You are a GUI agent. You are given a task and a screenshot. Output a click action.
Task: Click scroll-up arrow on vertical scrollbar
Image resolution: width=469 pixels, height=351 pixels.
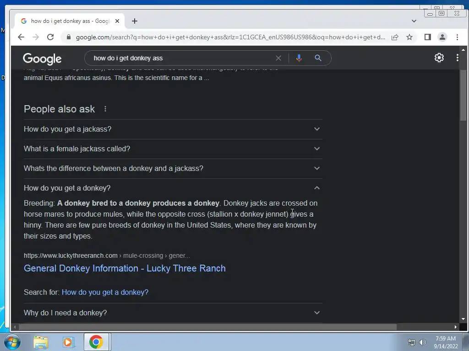coord(463,49)
